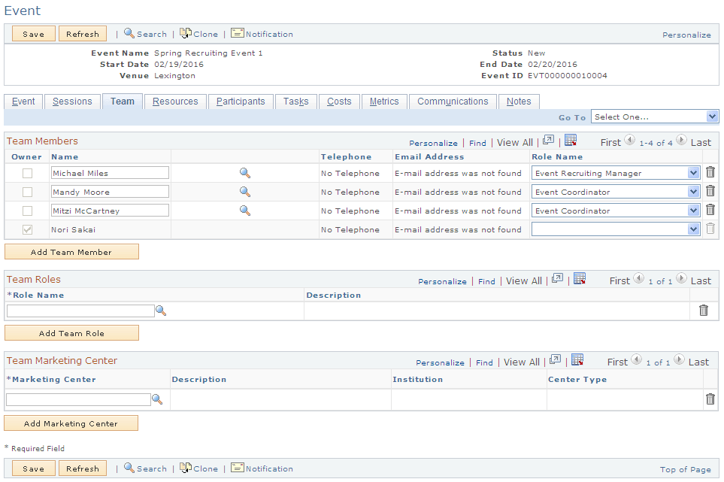Image resolution: width=724 pixels, height=482 pixels.
Task: Click the bottom Save button
Action: point(34,468)
